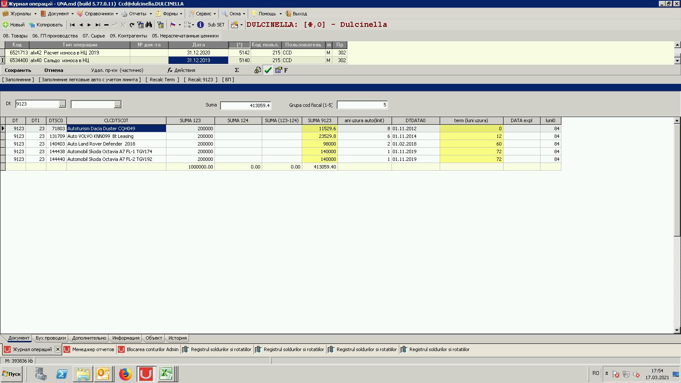This screenshot has width=681, height=383.
Task: Click the Выход exit button
Action: pyautogui.click(x=296, y=14)
